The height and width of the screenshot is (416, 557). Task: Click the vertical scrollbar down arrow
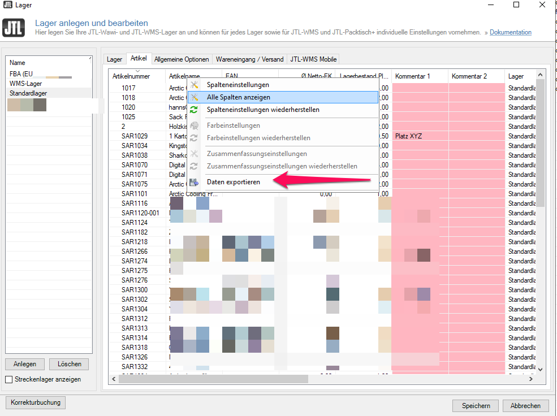[540, 370]
